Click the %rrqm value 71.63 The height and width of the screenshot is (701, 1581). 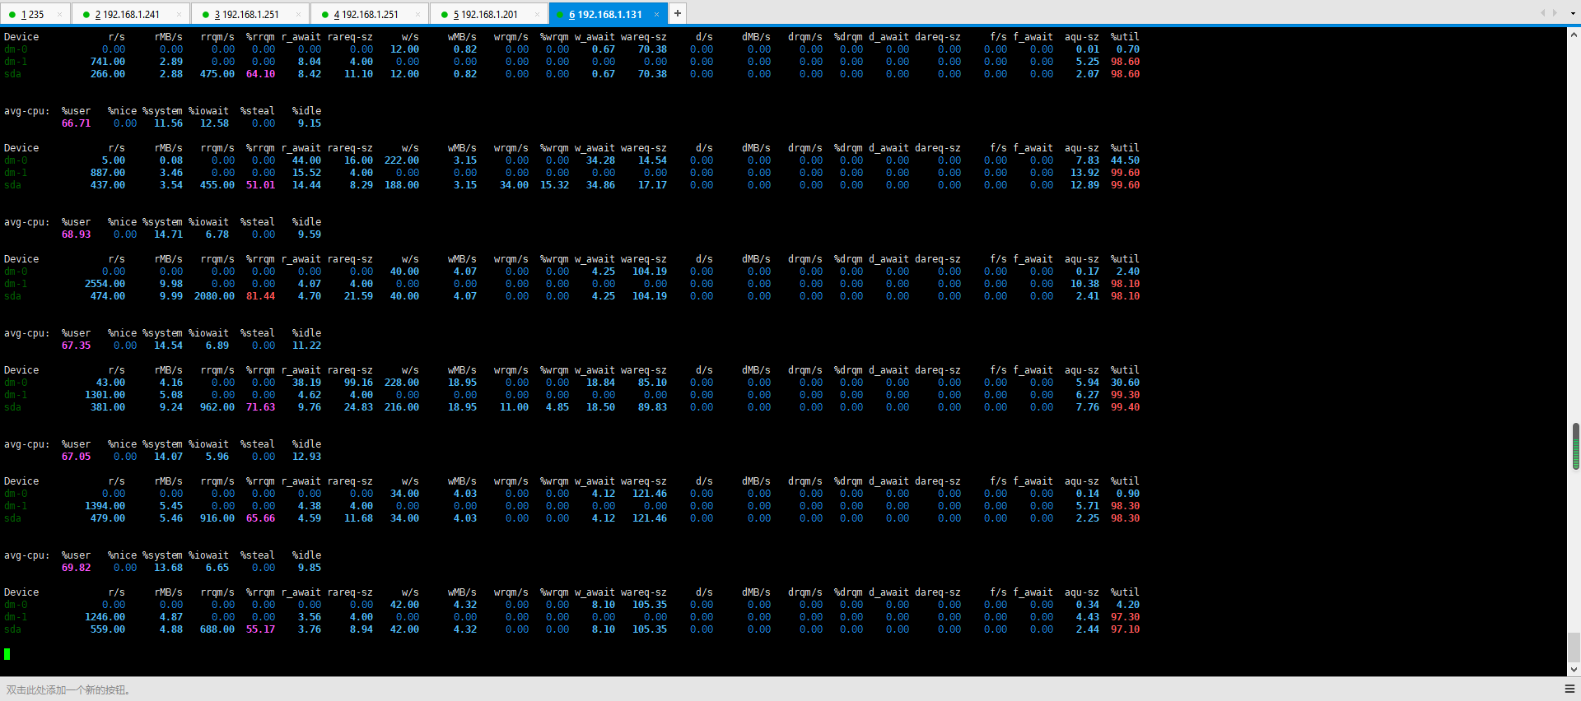click(260, 407)
